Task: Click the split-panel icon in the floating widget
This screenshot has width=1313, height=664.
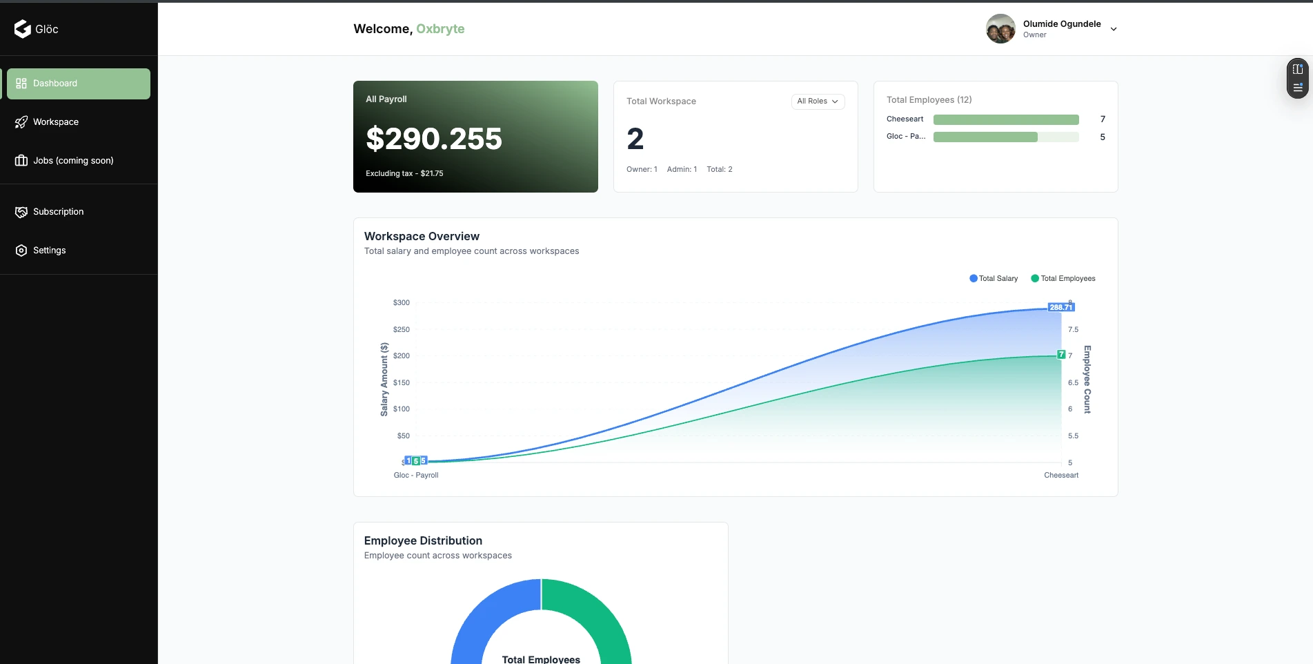Action: (x=1298, y=69)
